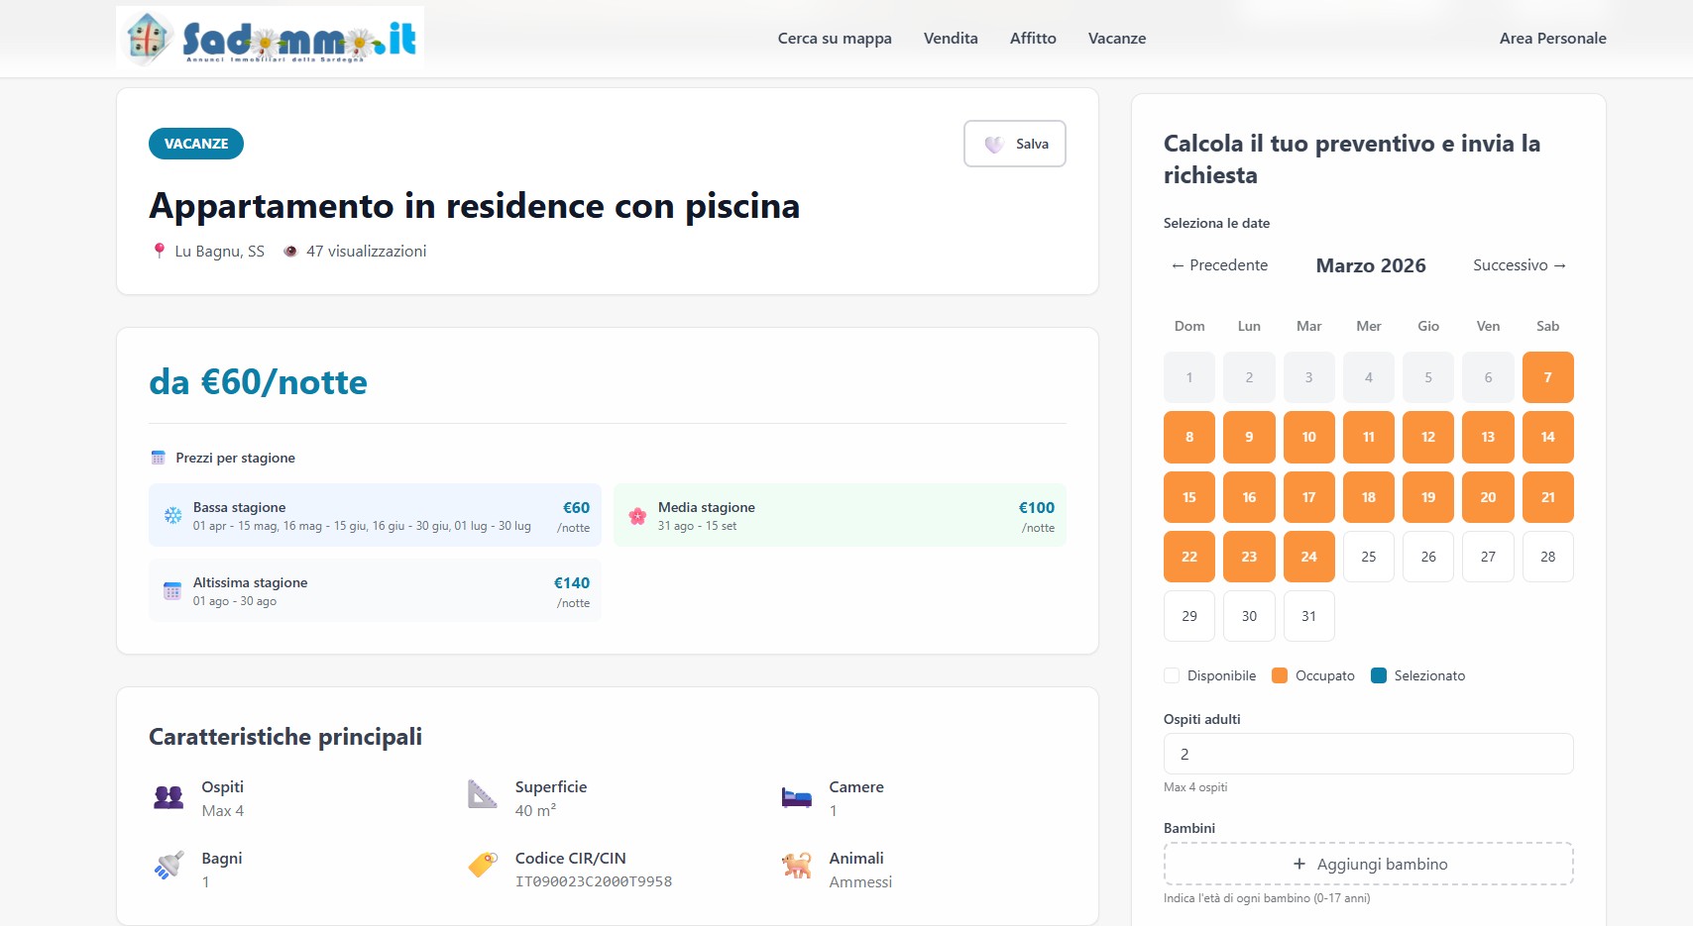Pick day 28 on the calendar

coord(1548,557)
